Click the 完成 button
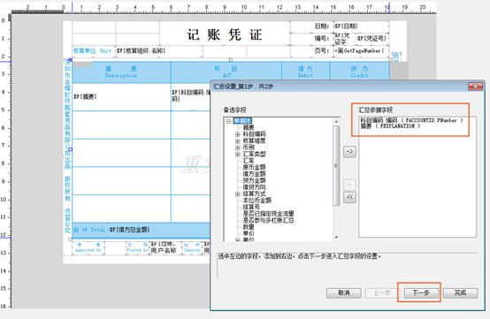This screenshot has width=490, height=319. pyautogui.click(x=460, y=292)
